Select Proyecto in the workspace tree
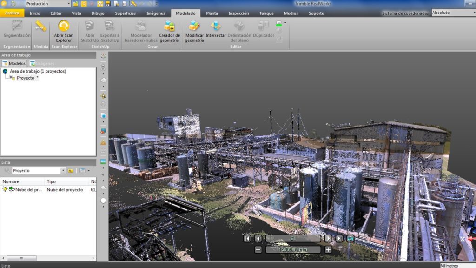The image size is (476, 268). click(x=26, y=78)
